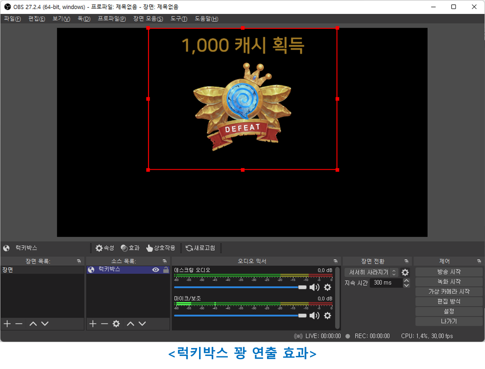Viewport: 485px width, 369px height.
Task: Increase the 지속 시간 duration with the up arrow
Action: (406, 280)
